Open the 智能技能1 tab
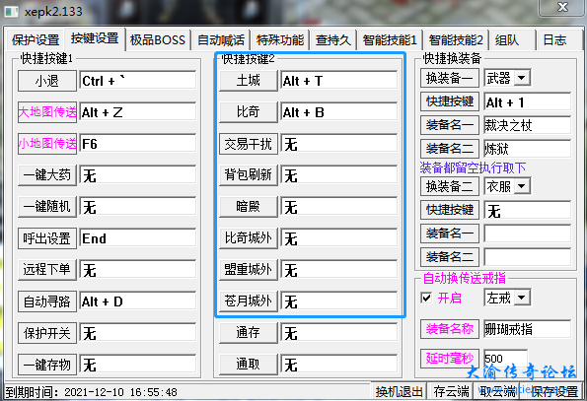Screen dimensions: 587x401 [x=390, y=40]
